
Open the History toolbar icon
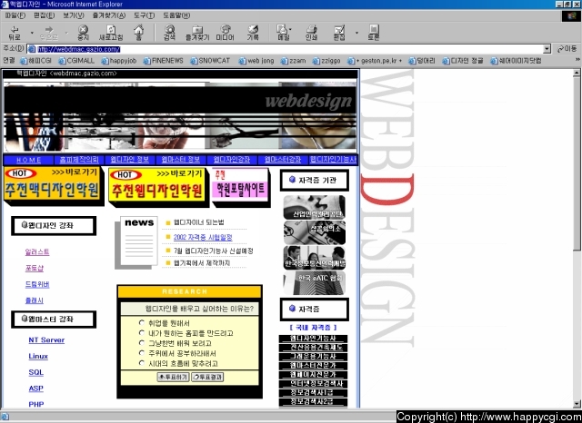253,33
